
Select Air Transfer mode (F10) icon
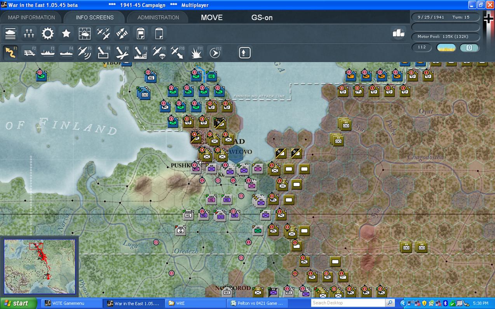178,52
